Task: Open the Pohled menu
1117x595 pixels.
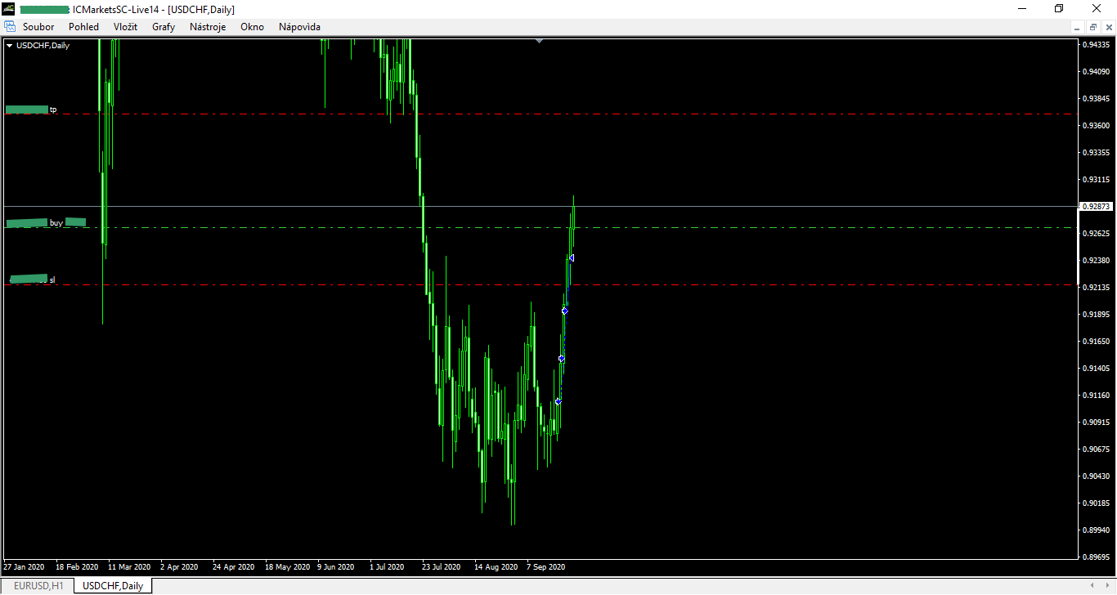Action: pyautogui.click(x=83, y=27)
